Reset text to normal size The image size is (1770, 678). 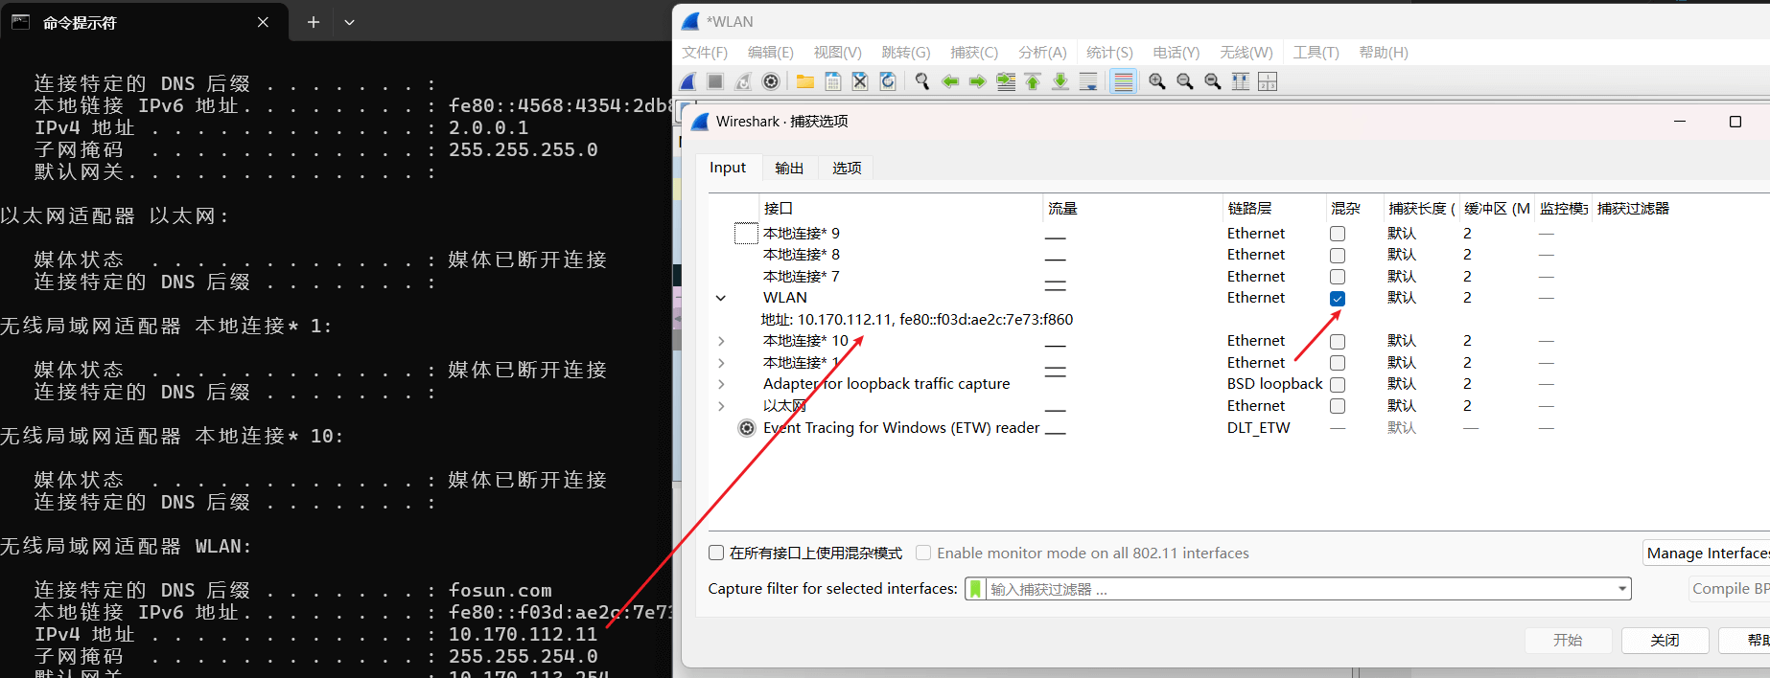1213,81
